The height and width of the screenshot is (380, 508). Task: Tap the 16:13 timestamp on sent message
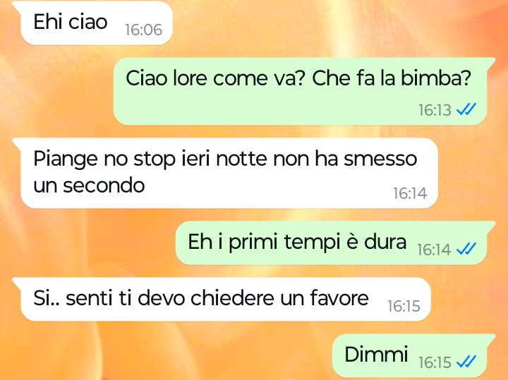(x=435, y=110)
